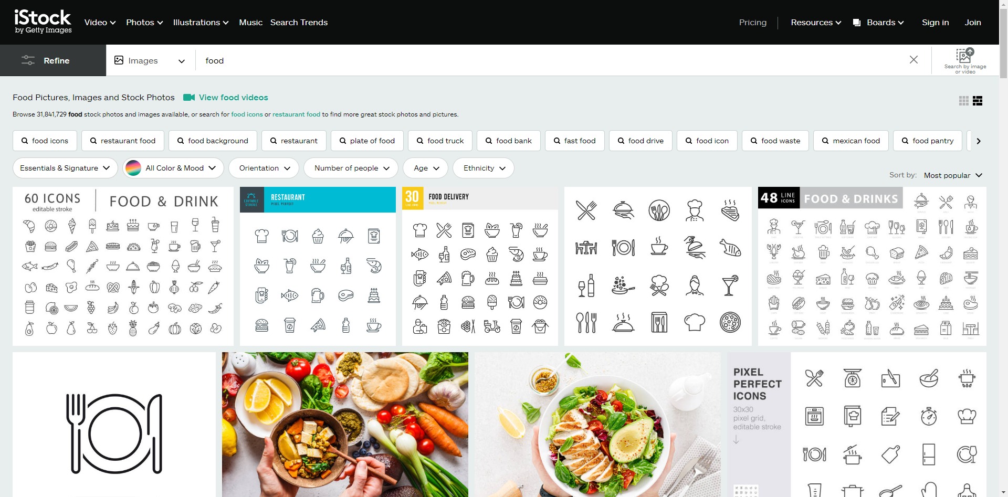Screen dimensions: 1008x497
Task: Expand the Images media type dropdown
Action: (x=150, y=60)
